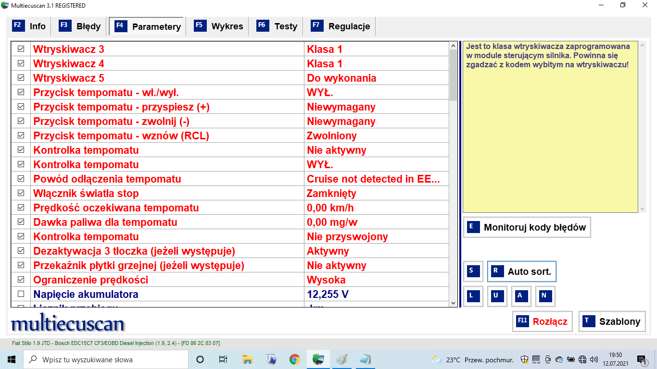Viewport: 657px width, 369px height.
Task: Toggle checkbox for Przycisk tempomatu - wł./wył.
Action: click(x=21, y=92)
